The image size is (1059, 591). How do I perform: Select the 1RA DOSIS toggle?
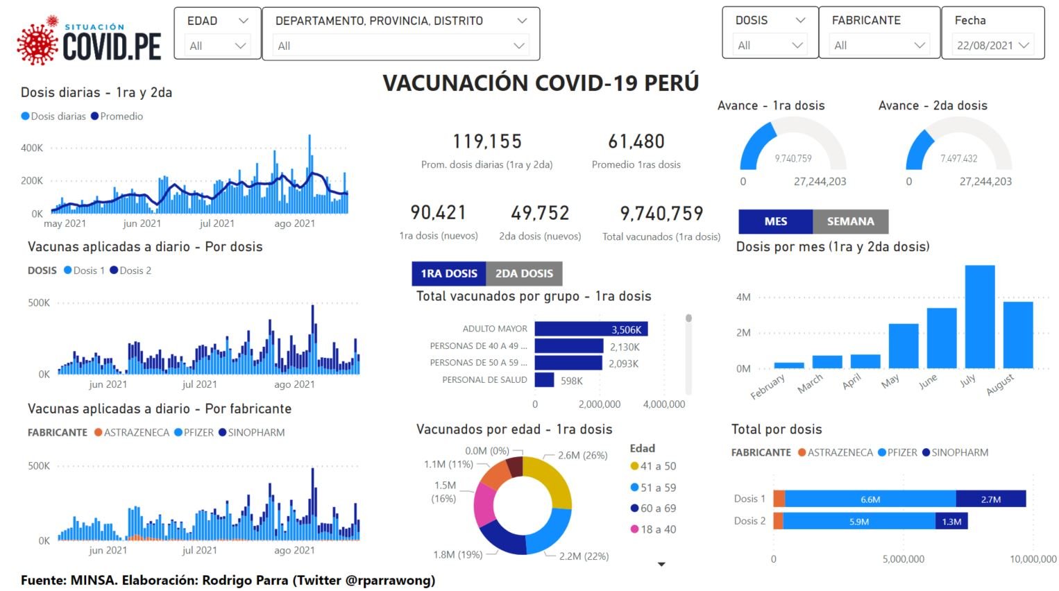coord(449,273)
